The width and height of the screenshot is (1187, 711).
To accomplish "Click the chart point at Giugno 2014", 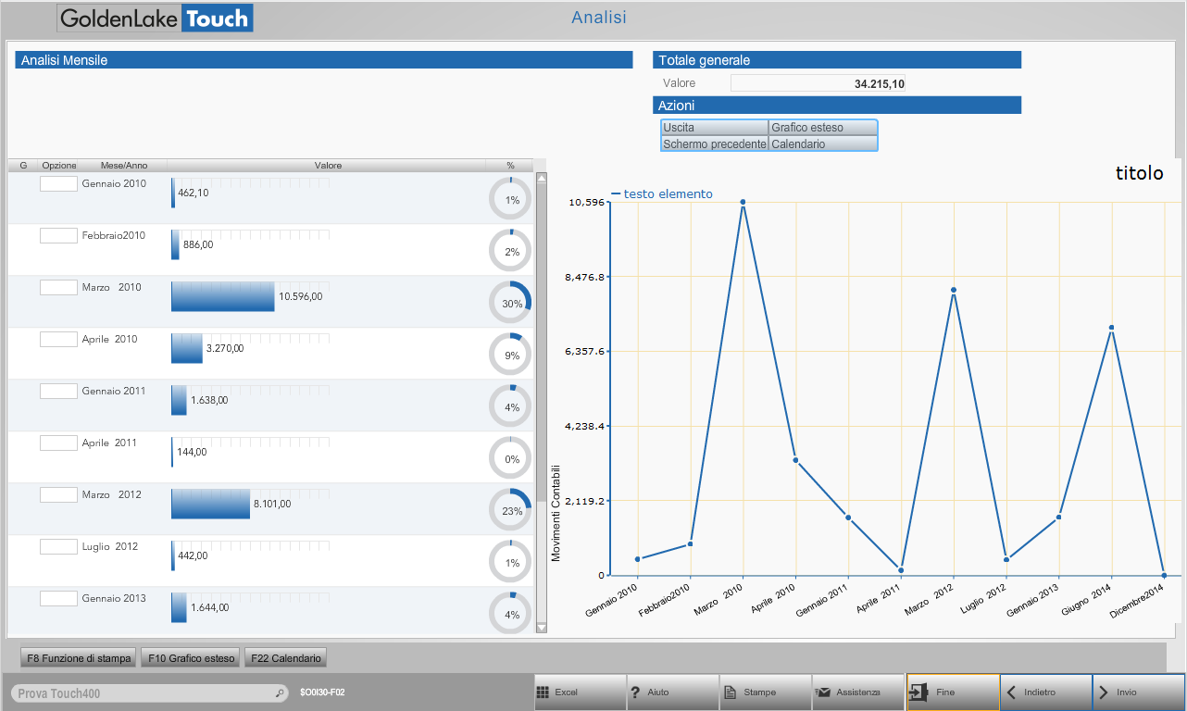I will pyautogui.click(x=1111, y=328).
